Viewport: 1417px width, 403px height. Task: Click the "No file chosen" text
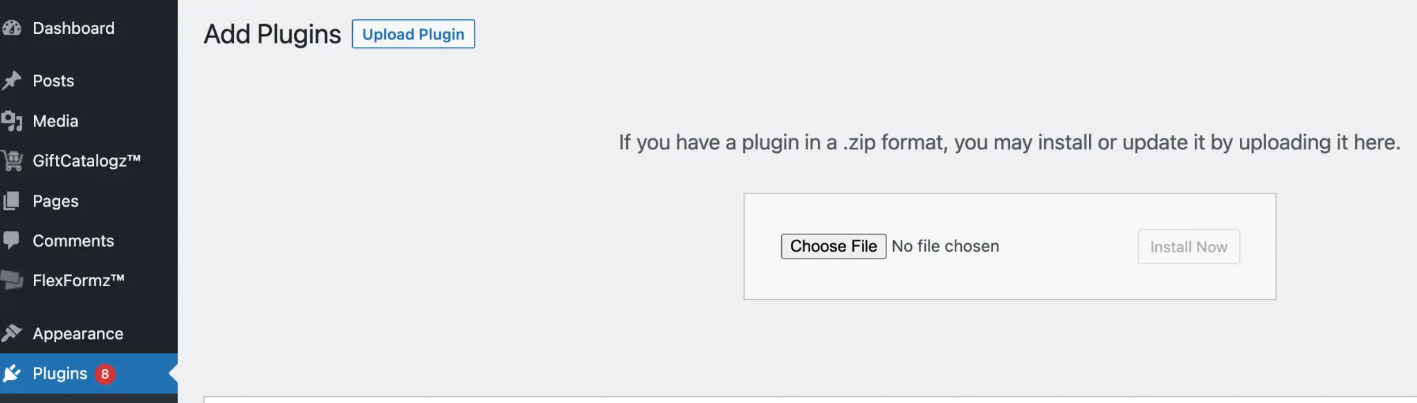click(x=945, y=246)
